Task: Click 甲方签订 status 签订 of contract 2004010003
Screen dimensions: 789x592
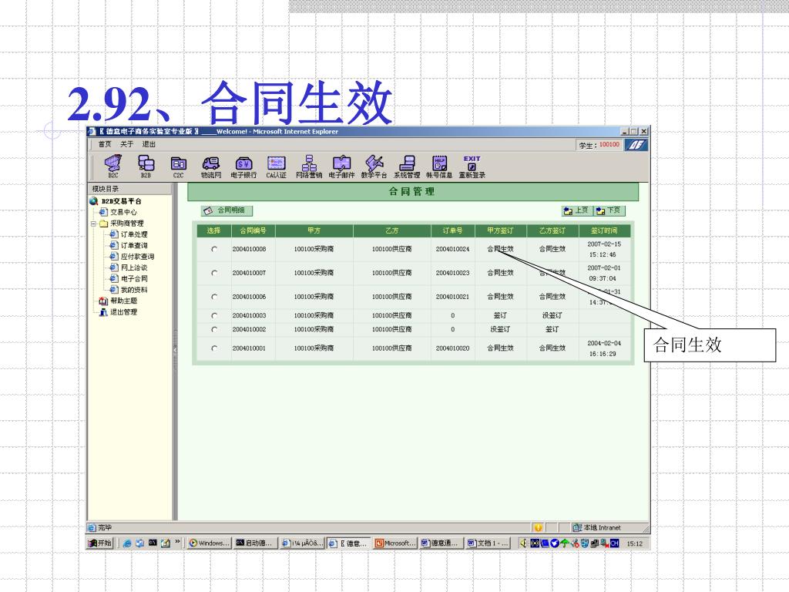Action: pos(500,315)
